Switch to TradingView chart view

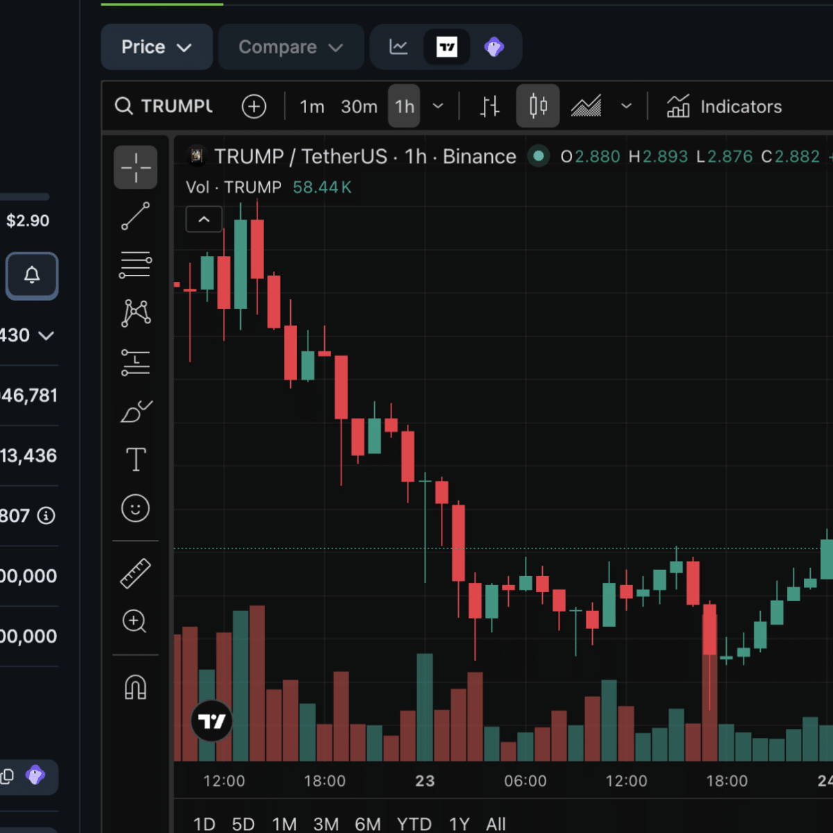pyautogui.click(x=446, y=47)
